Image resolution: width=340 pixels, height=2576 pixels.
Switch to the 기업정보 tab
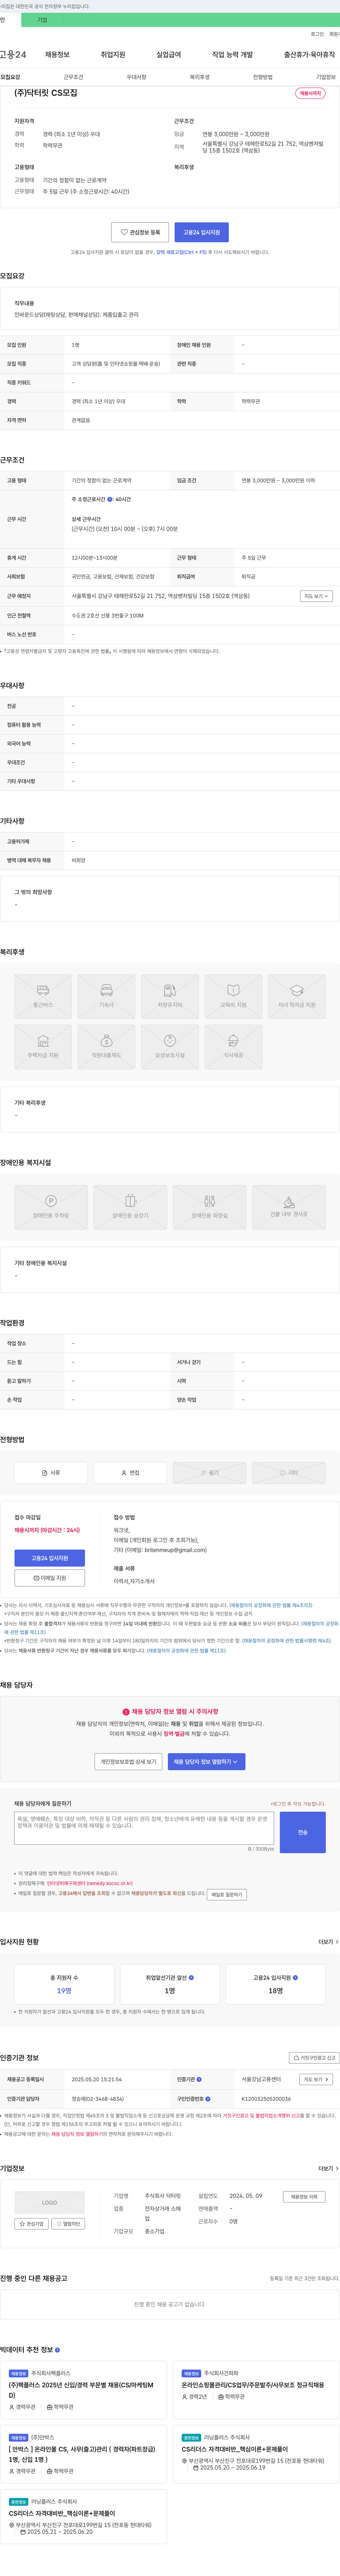coord(326,77)
